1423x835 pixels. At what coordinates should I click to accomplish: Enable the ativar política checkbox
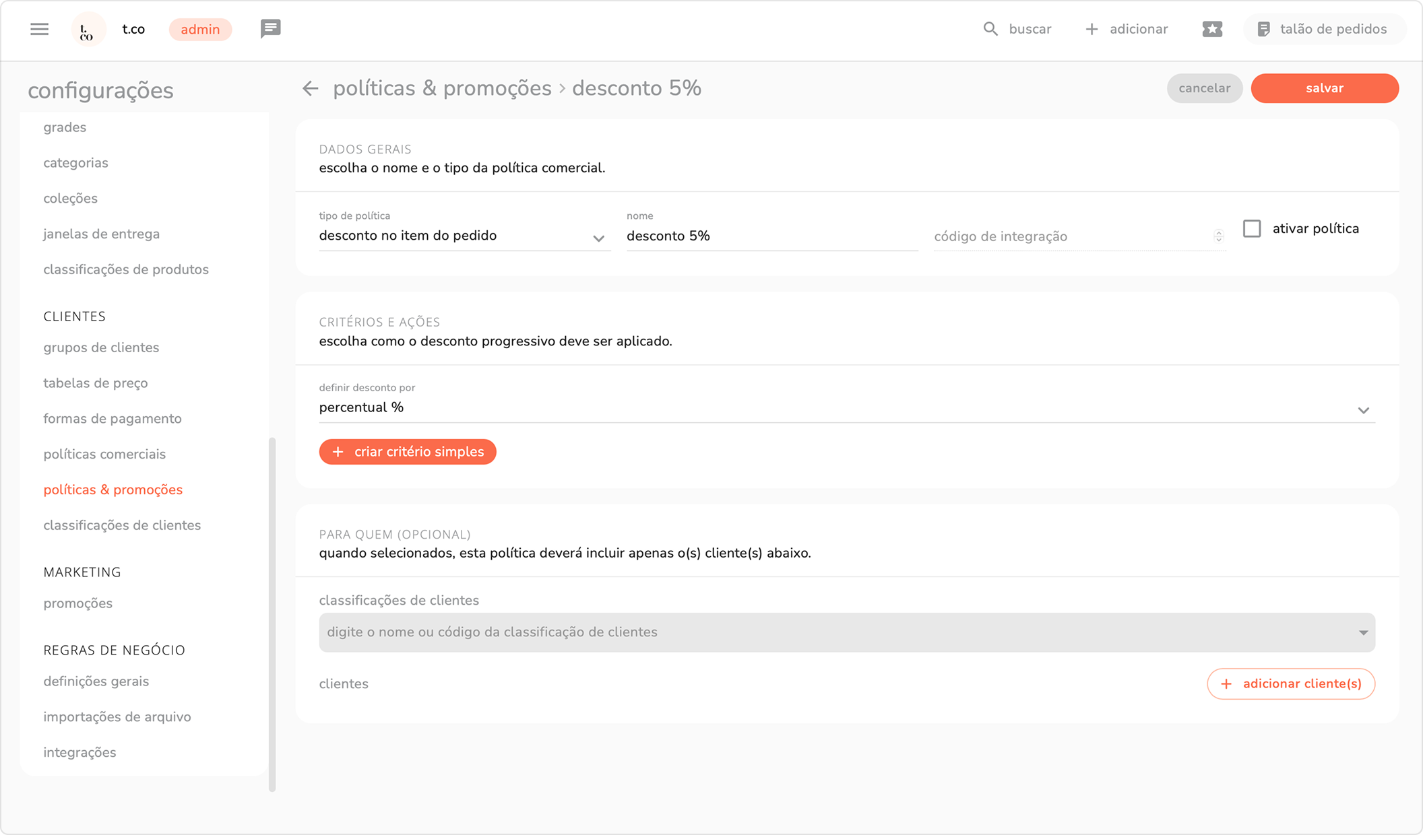1251,229
